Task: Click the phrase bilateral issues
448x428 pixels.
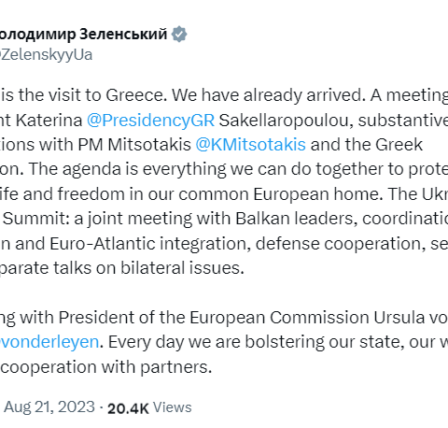Action: click(182, 268)
